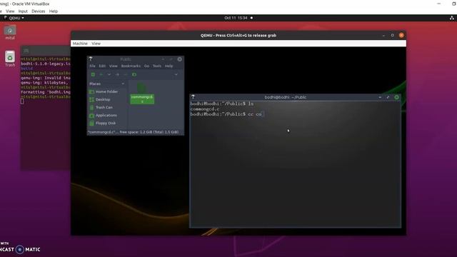Select the commongcd.c file icon
The height and width of the screenshot is (257, 457).
coord(142,94)
